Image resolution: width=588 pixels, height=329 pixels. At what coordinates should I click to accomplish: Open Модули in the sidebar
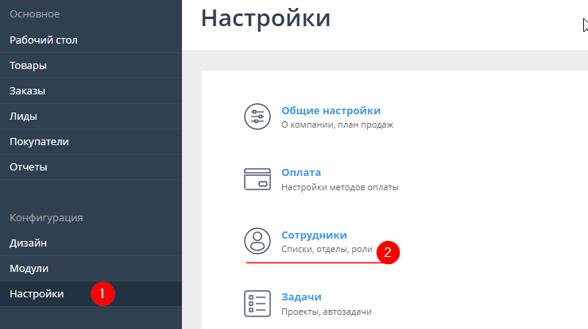coord(29,268)
